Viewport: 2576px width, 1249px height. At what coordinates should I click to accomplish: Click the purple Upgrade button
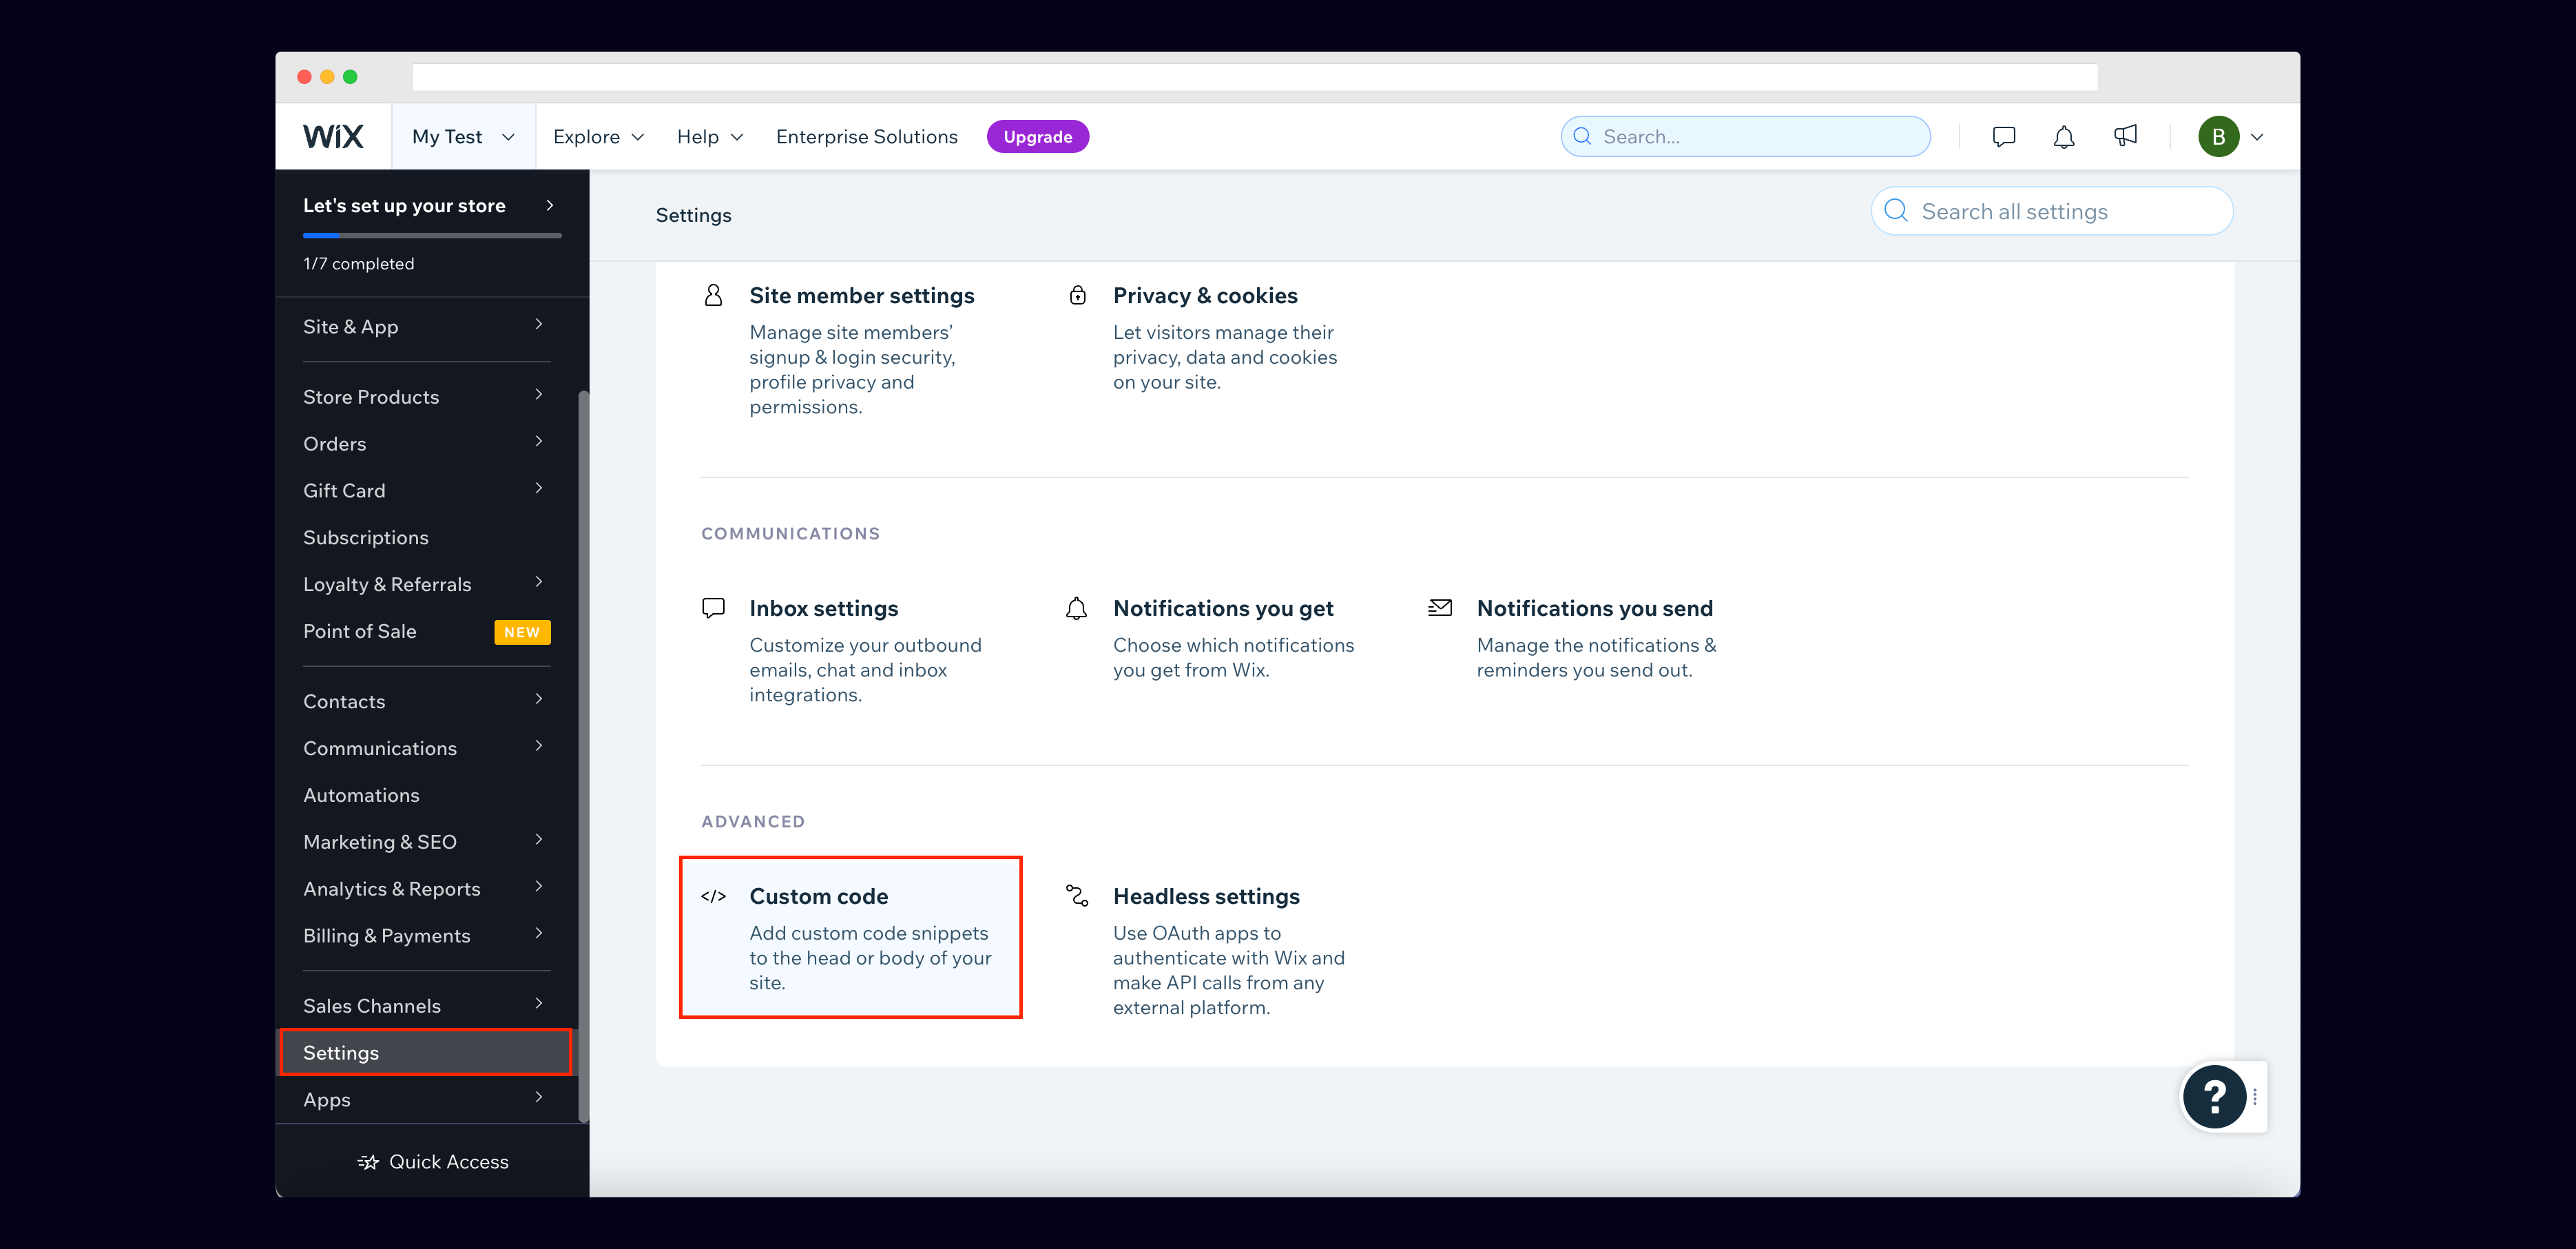[1037, 137]
